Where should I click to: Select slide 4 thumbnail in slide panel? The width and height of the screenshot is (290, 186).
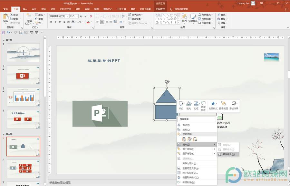click(x=23, y=119)
